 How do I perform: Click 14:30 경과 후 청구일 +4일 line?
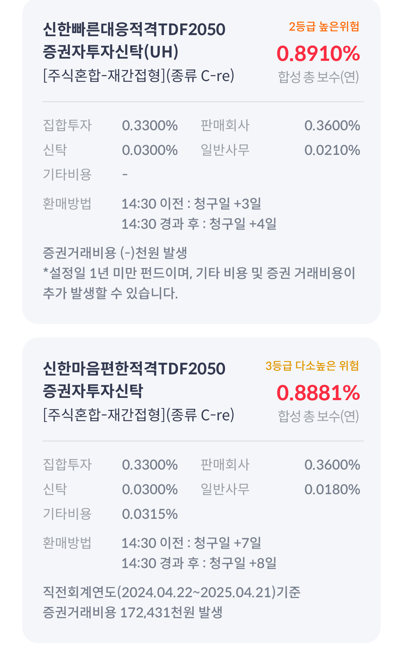coord(199,224)
